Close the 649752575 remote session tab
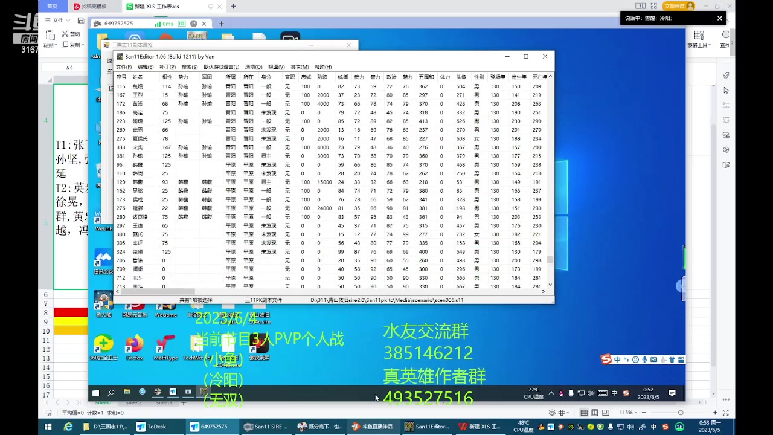Viewport: 773px width, 435px height. pyautogui.click(x=204, y=24)
